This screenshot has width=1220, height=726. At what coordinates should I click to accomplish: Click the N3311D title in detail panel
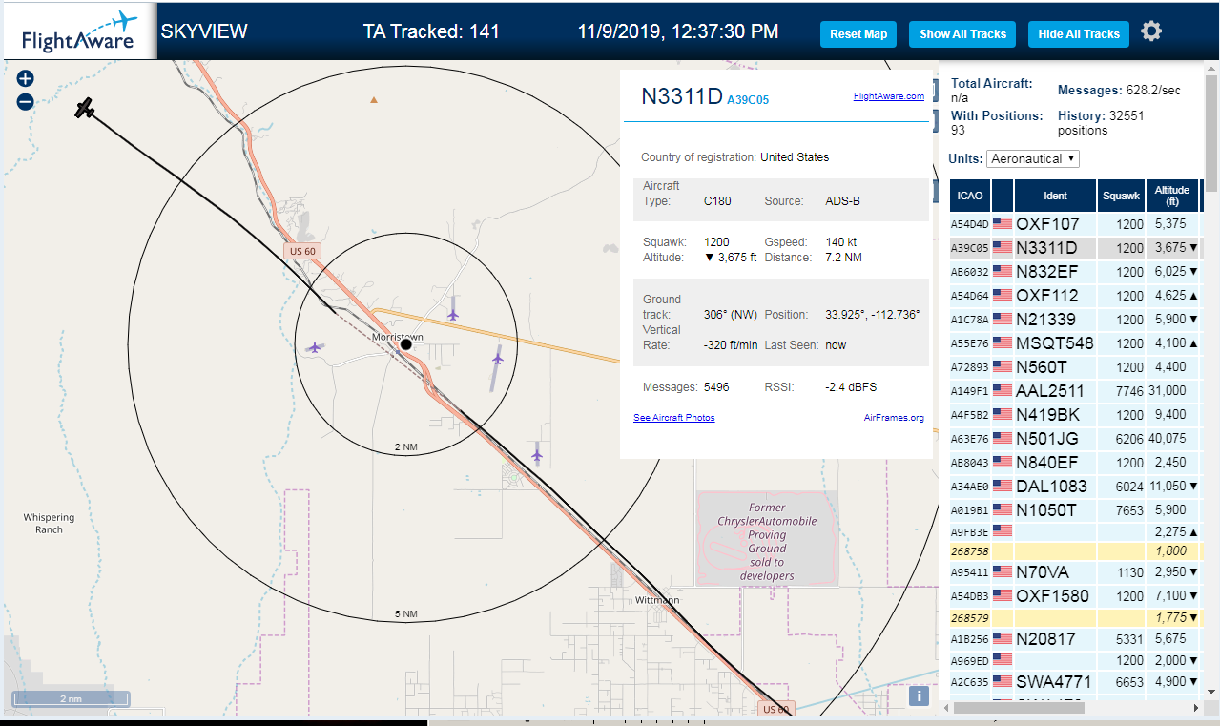pos(681,96)
